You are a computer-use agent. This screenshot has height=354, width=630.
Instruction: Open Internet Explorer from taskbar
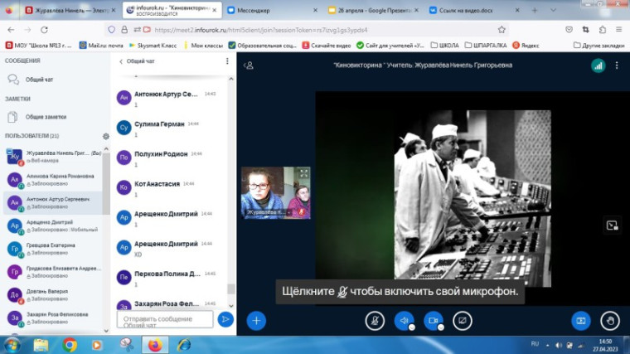pos(184,345)
